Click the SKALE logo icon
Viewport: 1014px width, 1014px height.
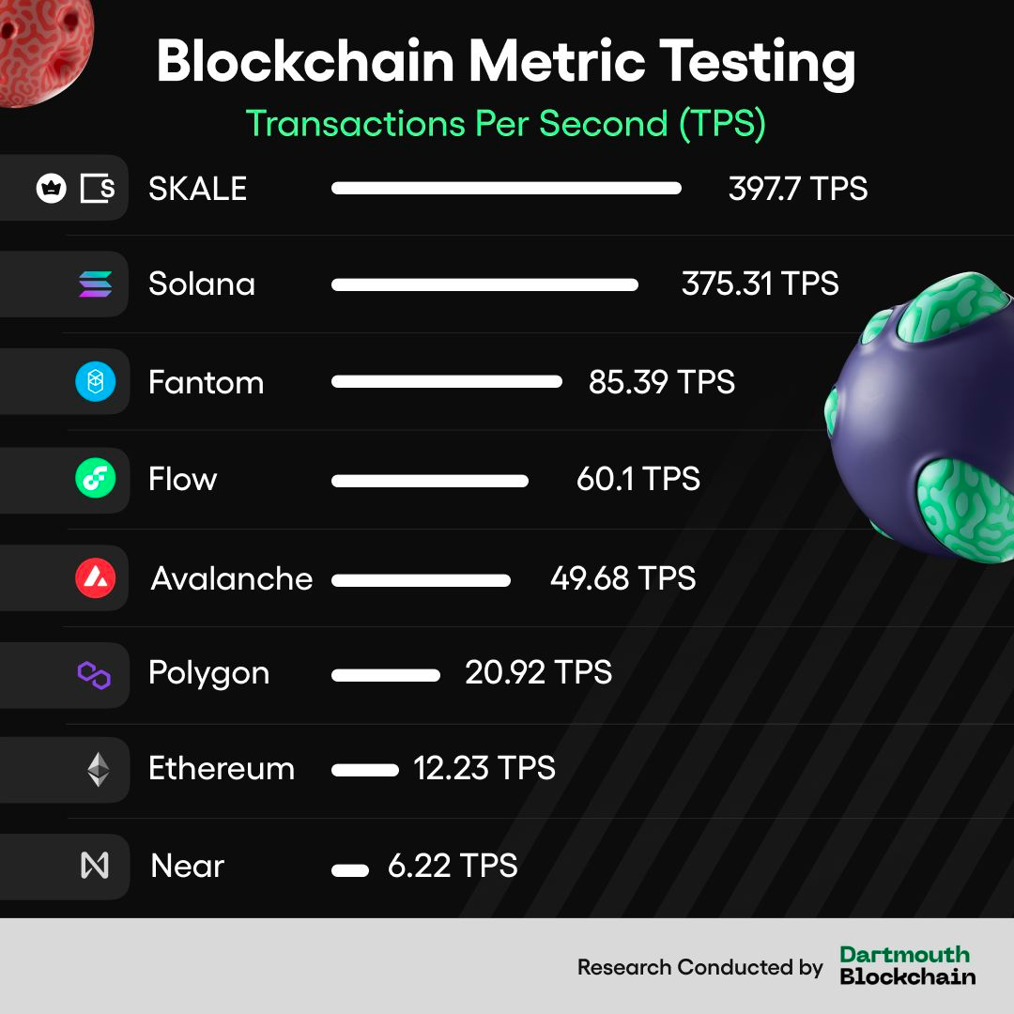[x=98, y=188]
